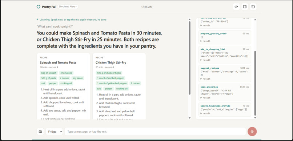Viewport: 293px width, 141px height.
Task: Click '2 onions' tag in Stir-Fry card
Action: pos(135,83)
